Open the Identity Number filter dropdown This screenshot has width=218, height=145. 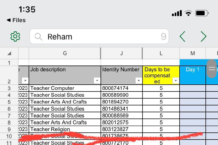pos(138,81)
